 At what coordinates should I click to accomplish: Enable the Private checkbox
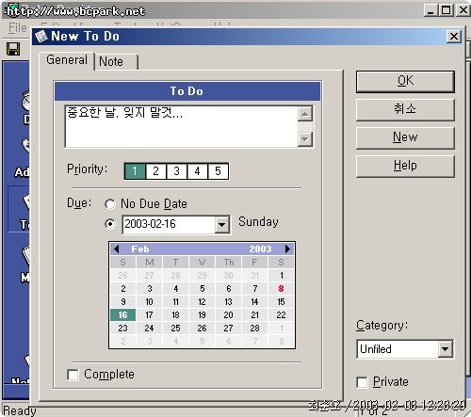coord(362,382)
